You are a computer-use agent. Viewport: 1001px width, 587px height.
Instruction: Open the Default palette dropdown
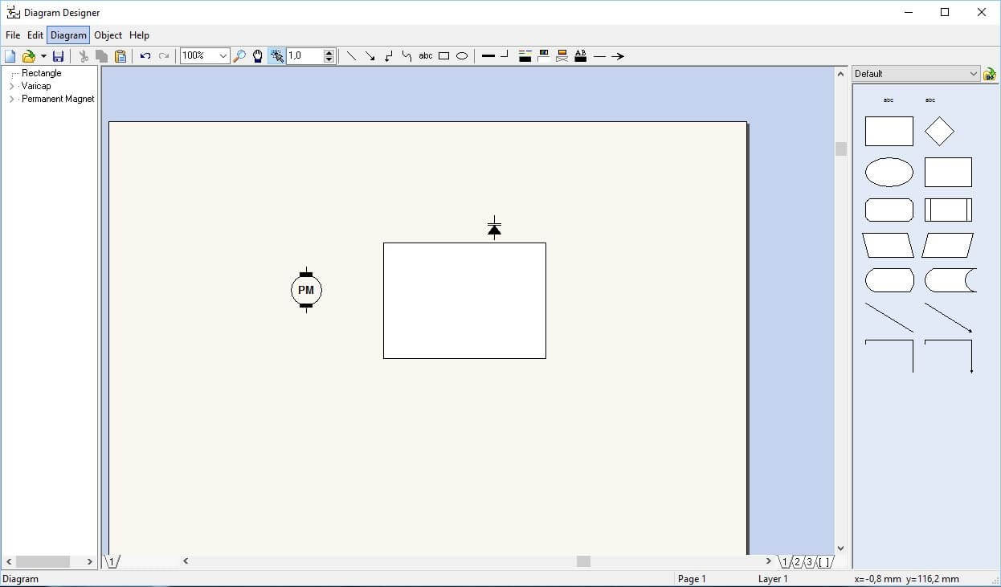click(x=974, y=74)
